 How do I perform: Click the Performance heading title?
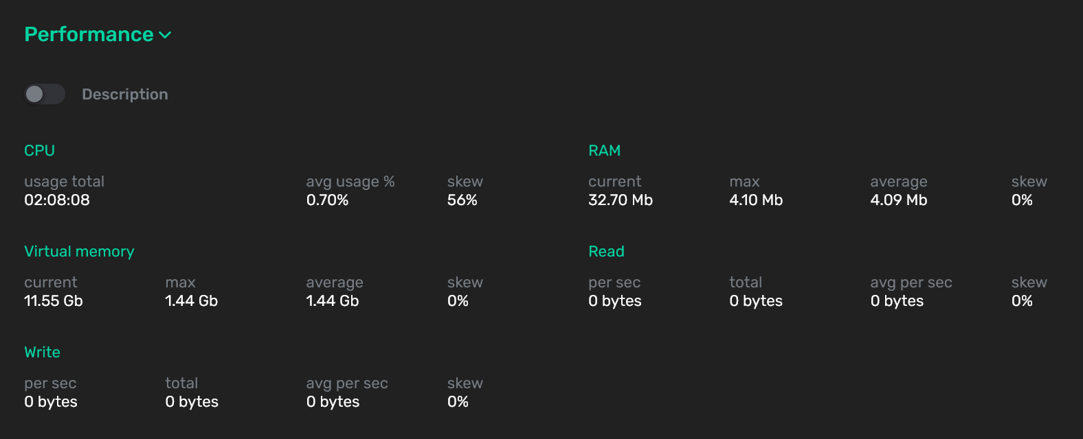pos(89,34)
